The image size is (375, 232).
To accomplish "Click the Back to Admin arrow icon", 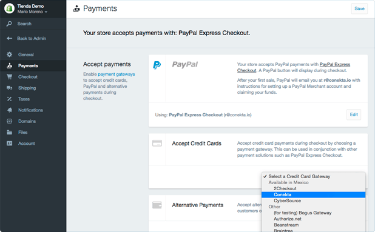I will pos(9,38).
